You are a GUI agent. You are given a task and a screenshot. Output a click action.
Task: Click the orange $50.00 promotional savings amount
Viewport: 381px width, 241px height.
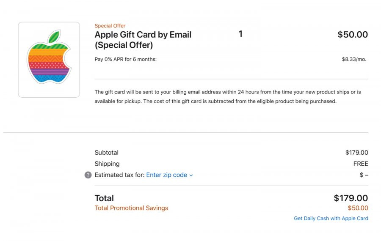click(358, 208)
